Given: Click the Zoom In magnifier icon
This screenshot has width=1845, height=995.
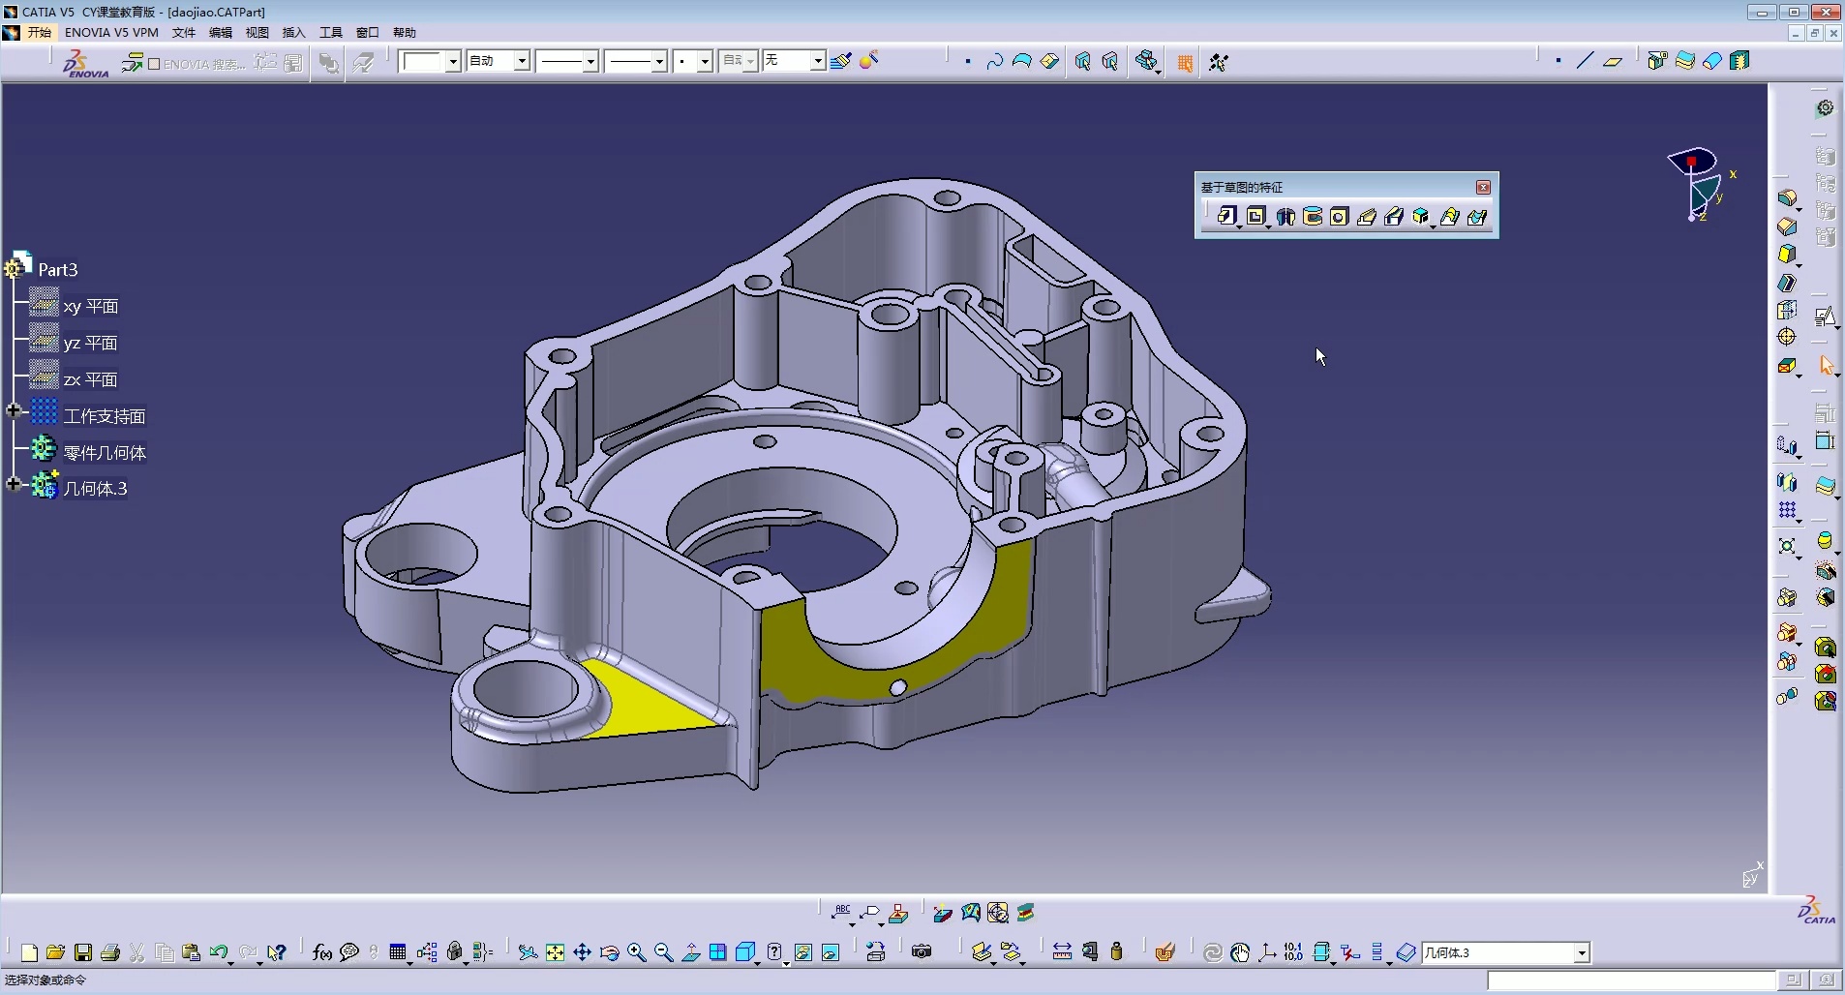Looking at the screenshot, I should [636, 953].
